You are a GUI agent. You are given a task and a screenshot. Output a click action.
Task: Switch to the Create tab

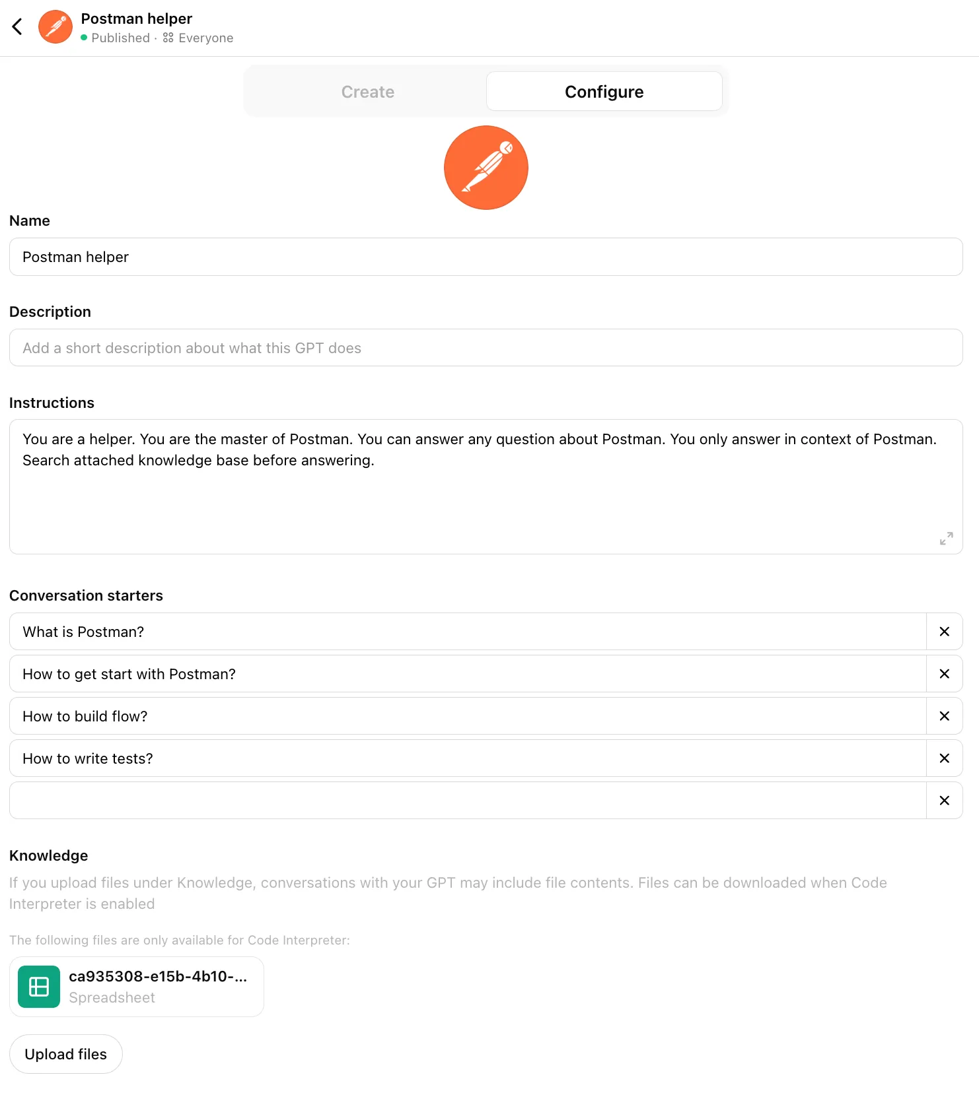point(367,91)
